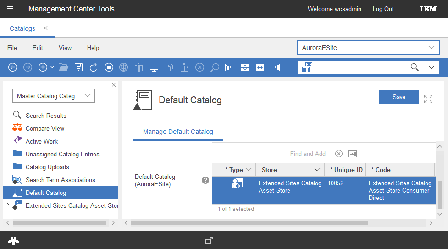Viewport: 448px width, 249px height.
Task: Select Search Term Associations item
Action: pyautogui.click(x=60, y=180)
